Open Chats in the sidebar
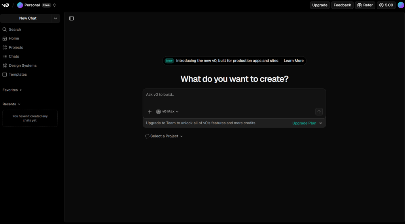This screenshot has height=224, width=405. 11,56
